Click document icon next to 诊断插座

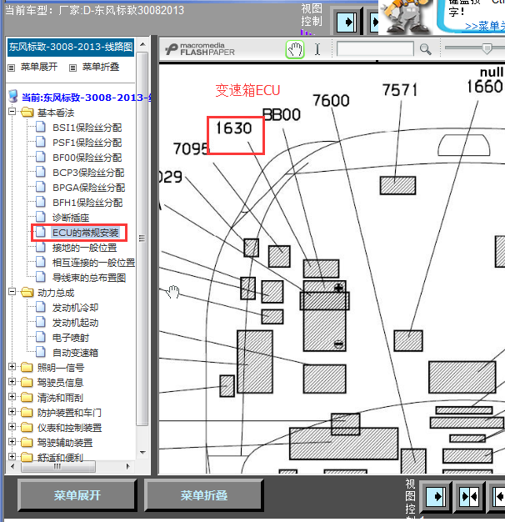[x=41, y=217]
